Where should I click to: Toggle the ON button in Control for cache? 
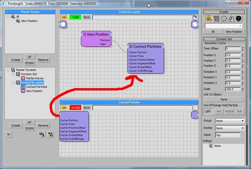(x=64, y=17)
